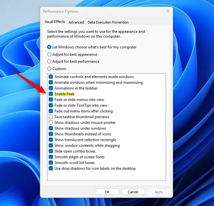Open the Data Execution Prevention tab
This screenshot has height=206, width=214.
108,22
